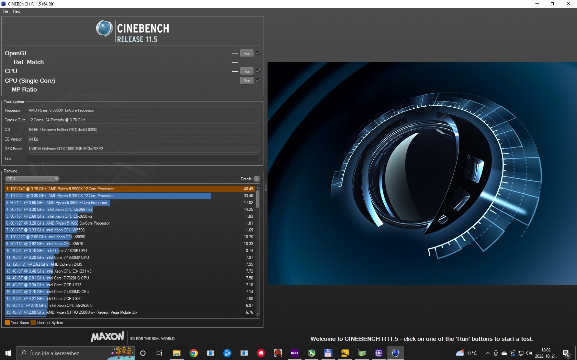Open the floppy disk save app icon
The height and width of the screenshot is (360, 577).
[328, 353]
